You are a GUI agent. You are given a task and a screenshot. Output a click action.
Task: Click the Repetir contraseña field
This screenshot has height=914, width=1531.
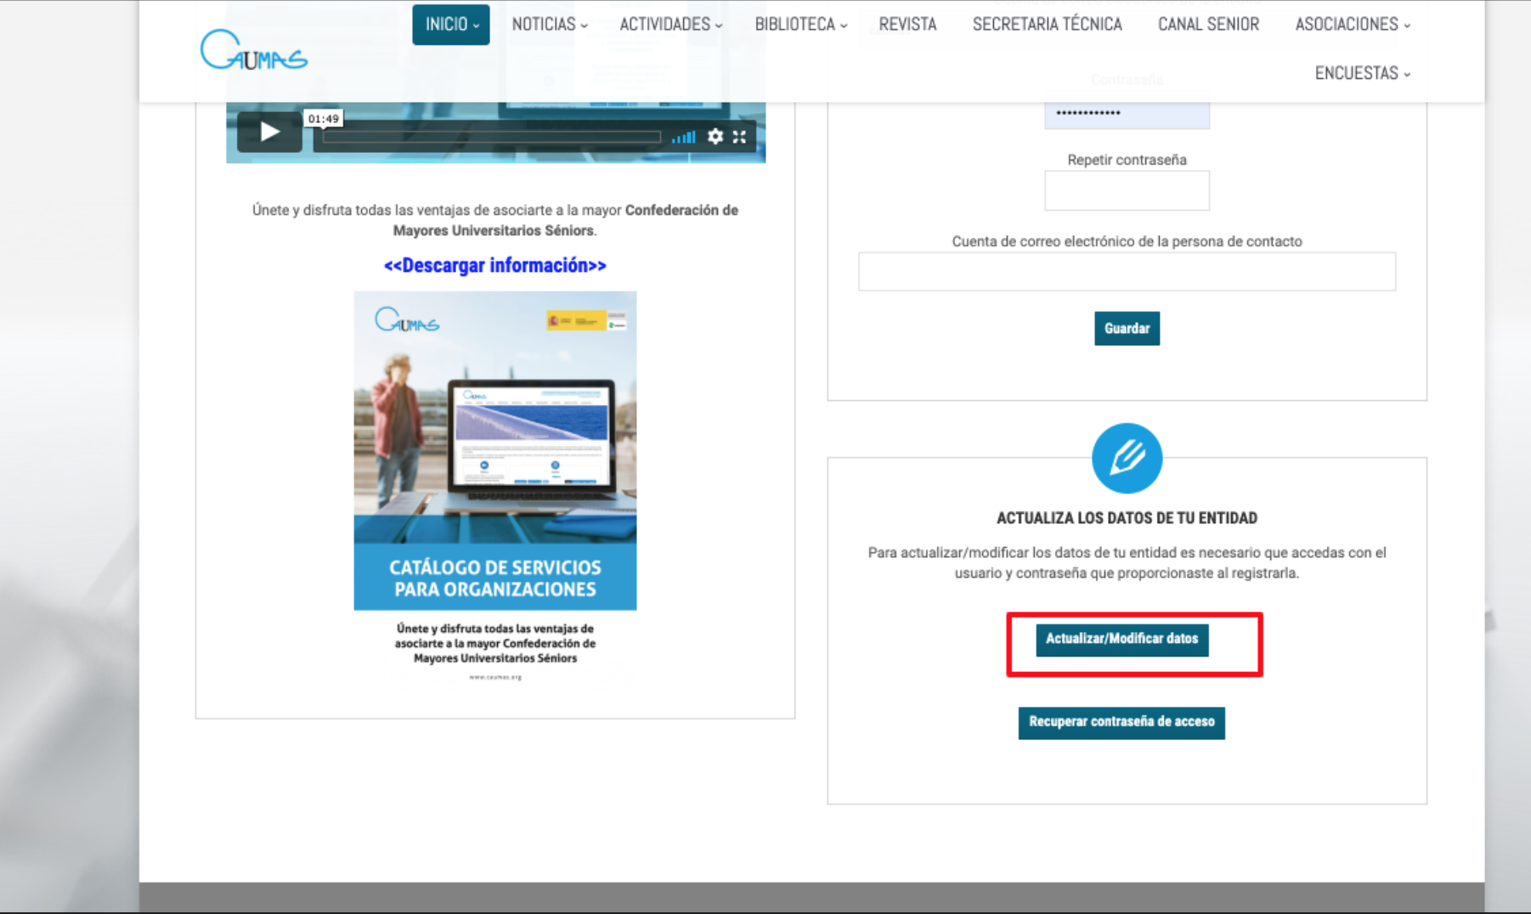(1127, 190)
